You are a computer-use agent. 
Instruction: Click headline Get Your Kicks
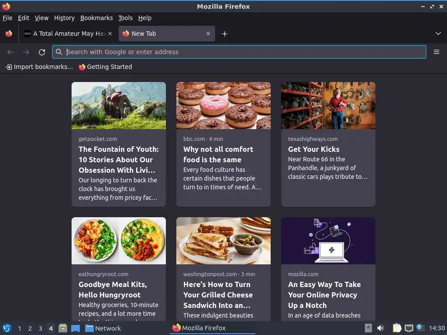tap(314, 149)
